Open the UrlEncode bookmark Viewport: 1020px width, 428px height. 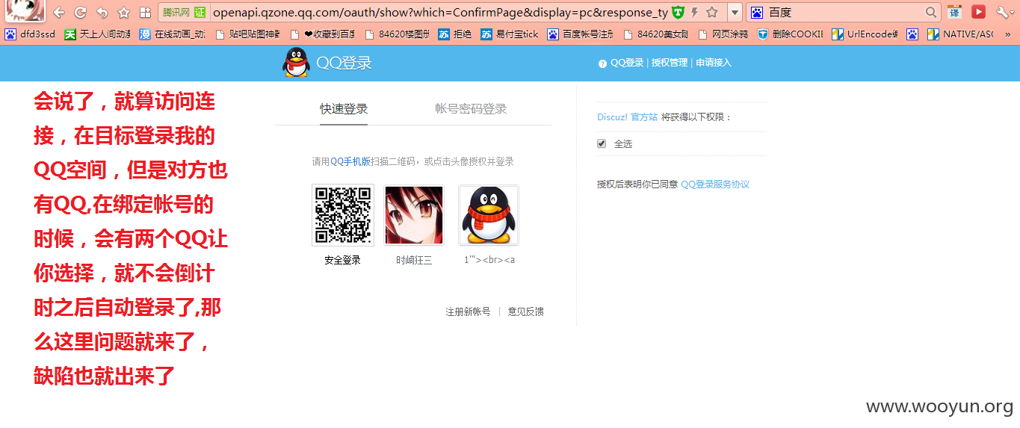click(865, 34)
